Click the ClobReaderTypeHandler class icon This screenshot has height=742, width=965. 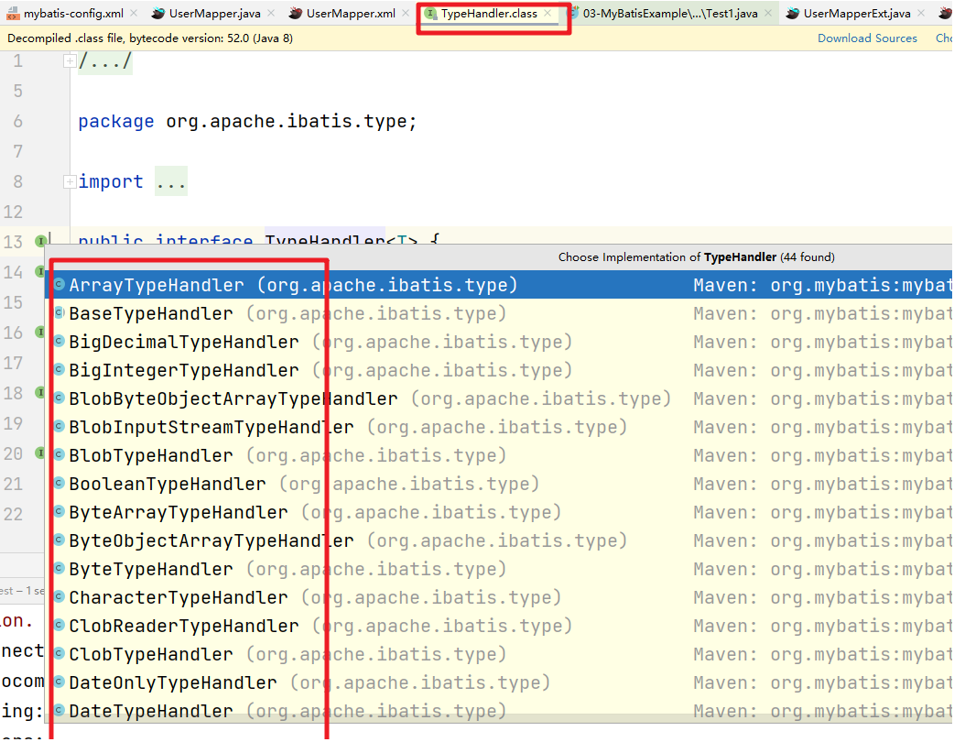[60, 625]
